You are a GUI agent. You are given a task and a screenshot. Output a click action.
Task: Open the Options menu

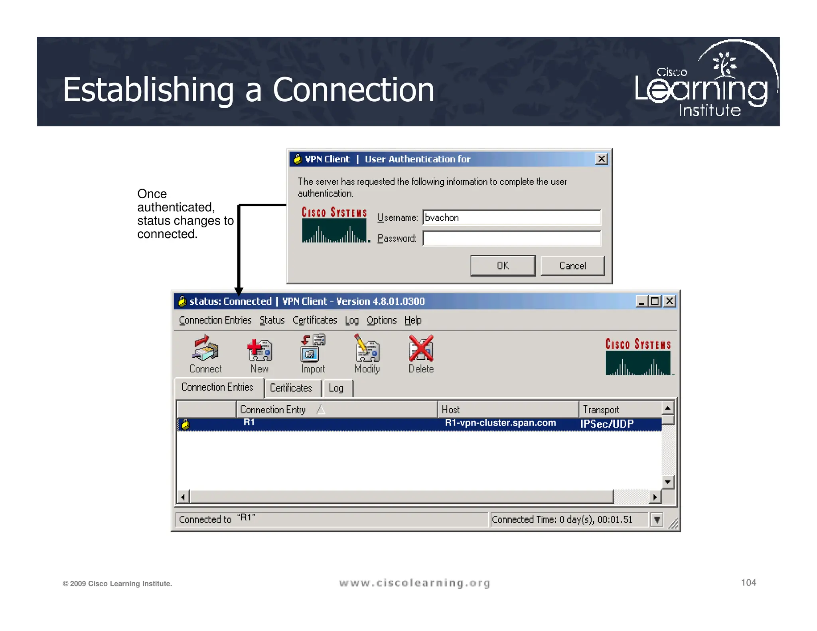[x=382, y=320]
